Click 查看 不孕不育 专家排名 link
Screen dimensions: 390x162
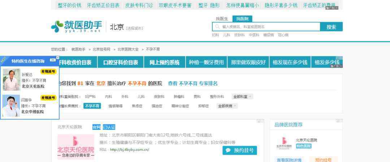(x=193, y=84)
